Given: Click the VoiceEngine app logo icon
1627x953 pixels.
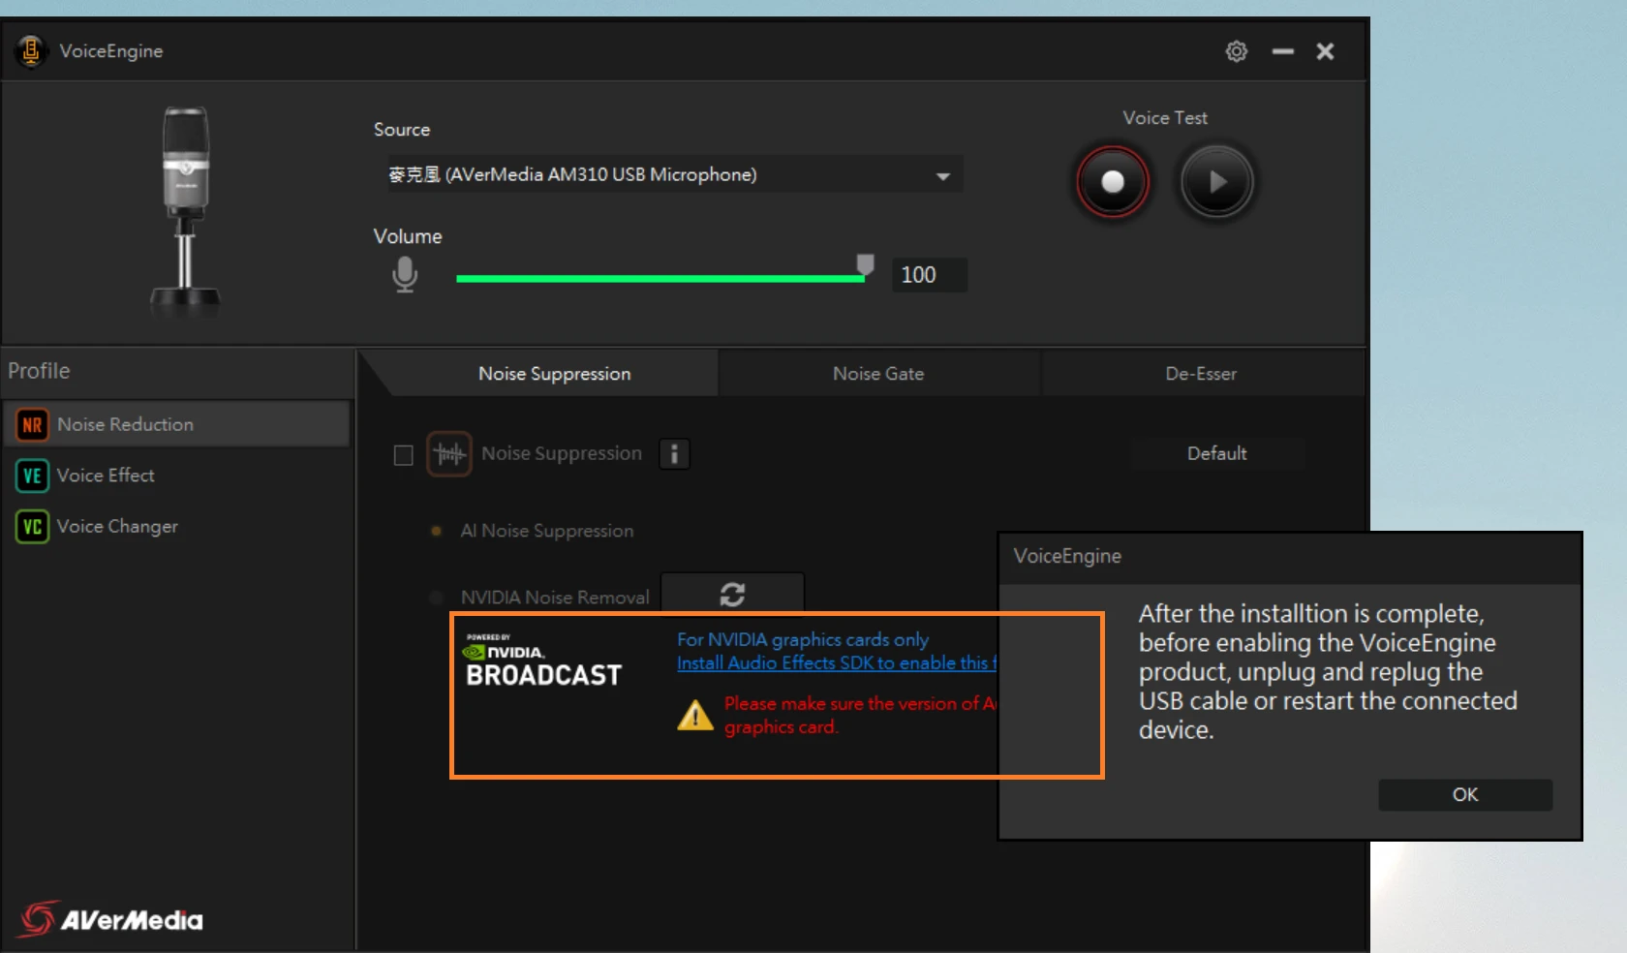Looking at the screenshot, I should click(x=31, y=50).
